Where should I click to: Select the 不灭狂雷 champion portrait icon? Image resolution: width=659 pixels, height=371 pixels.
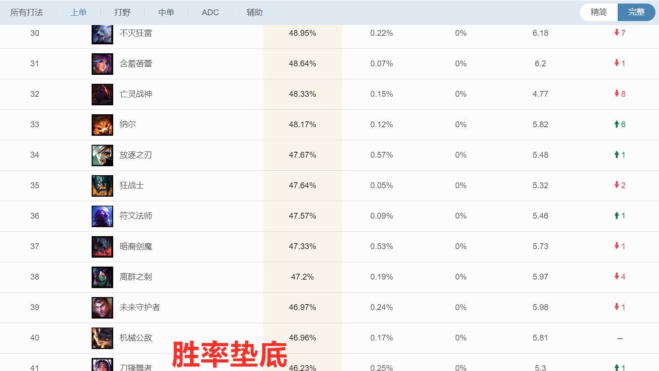(102, 33)
